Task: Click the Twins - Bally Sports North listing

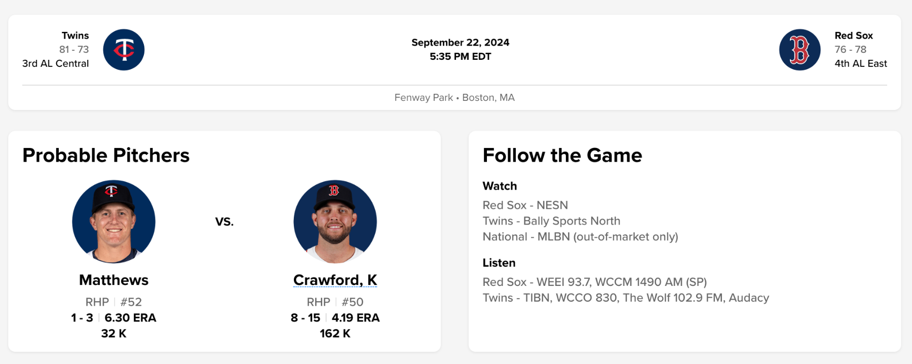Action: tap(551, 221)
